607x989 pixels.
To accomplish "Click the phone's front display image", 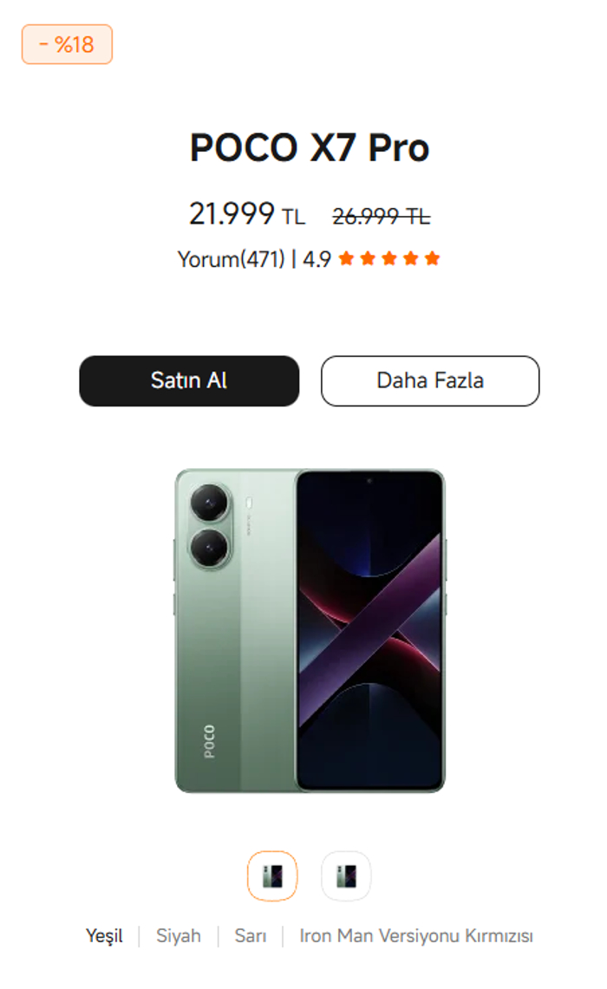I will (x=369, y=629).
